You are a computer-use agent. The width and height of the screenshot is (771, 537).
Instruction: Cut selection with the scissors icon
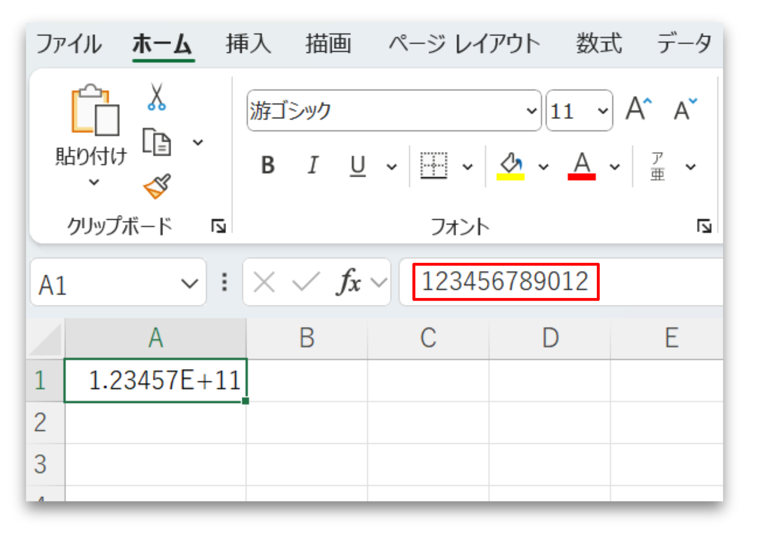point(156,97)
